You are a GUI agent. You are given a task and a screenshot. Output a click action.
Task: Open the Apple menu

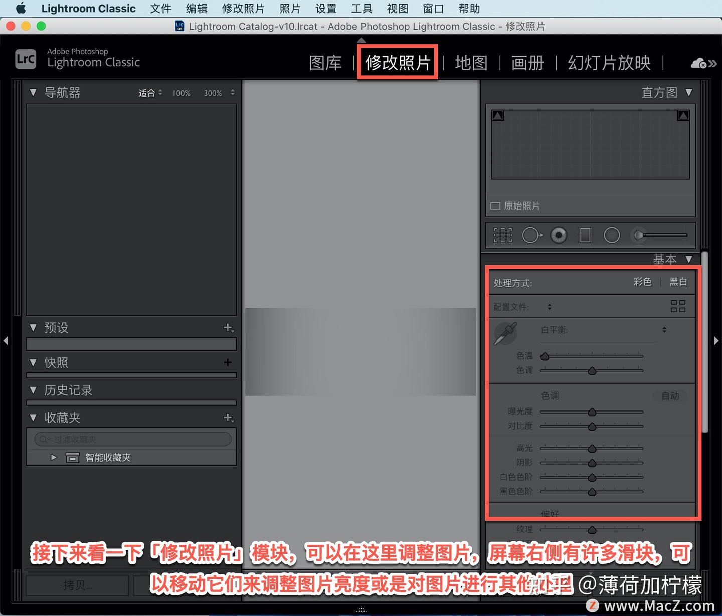pos(21,9)
